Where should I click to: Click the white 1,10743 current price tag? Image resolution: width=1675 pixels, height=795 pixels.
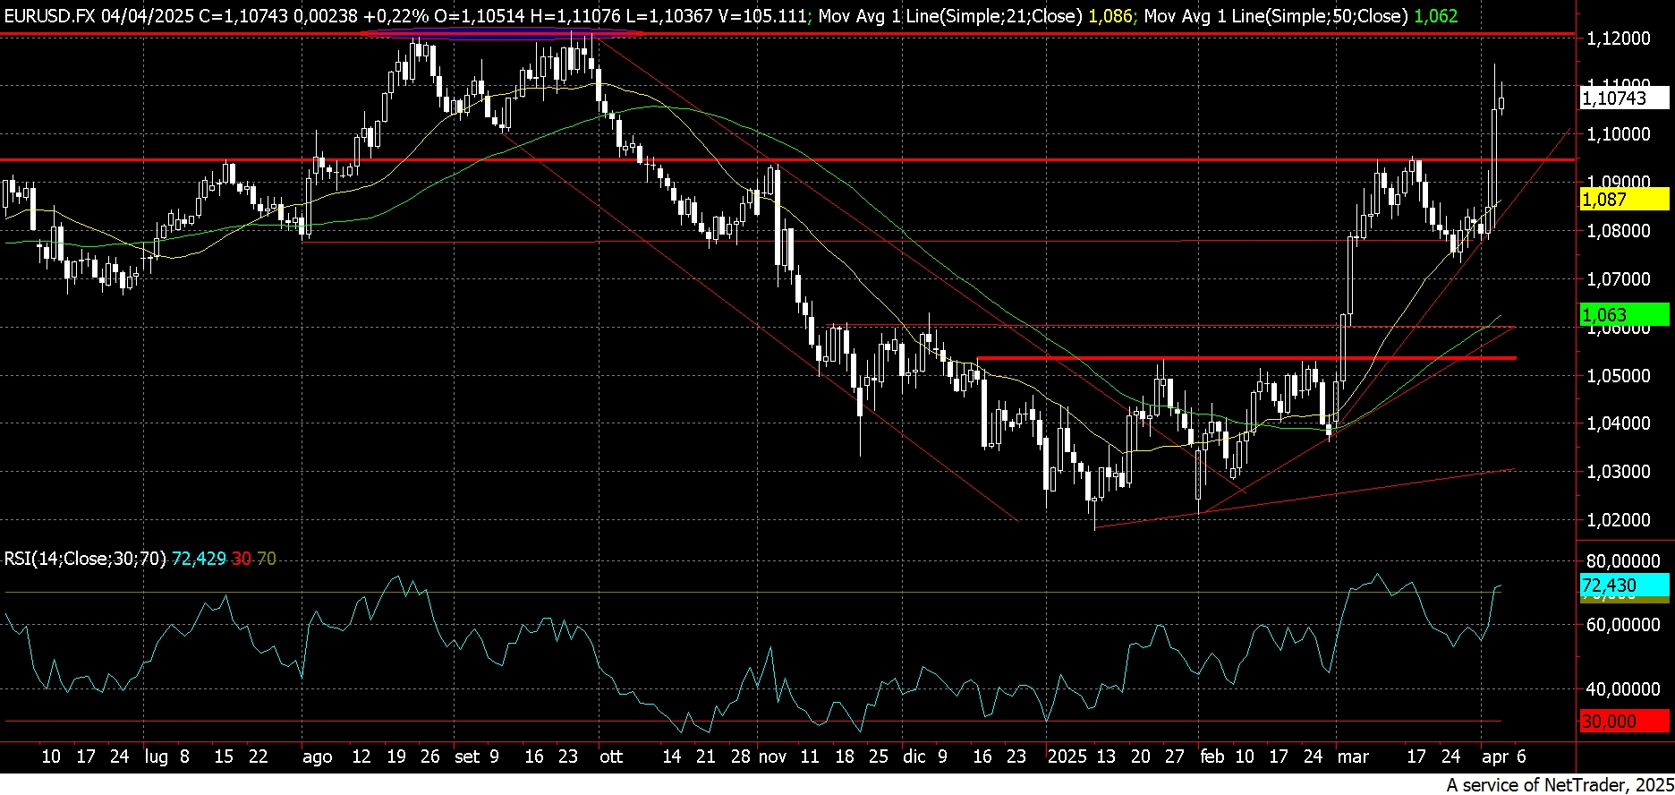[x=1624, y=98]
